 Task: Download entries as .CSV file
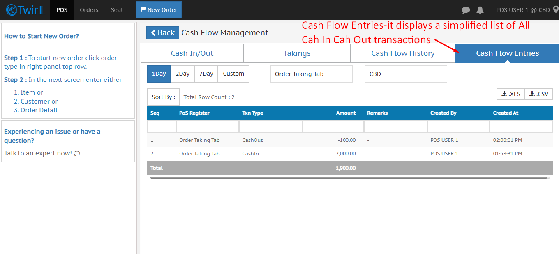click(539, 94)
